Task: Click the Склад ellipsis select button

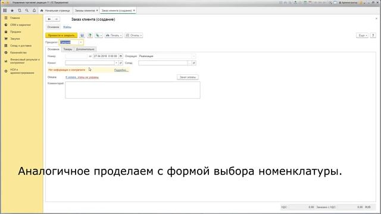Action: coord(189,63)
